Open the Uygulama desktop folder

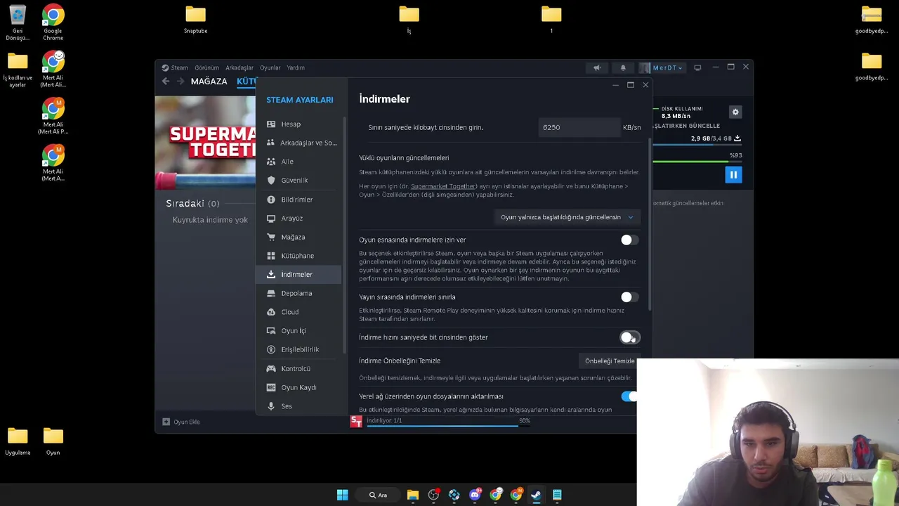[18, 441]
